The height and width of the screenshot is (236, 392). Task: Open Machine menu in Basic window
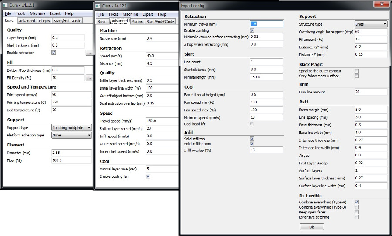click(x=37, y=13)
